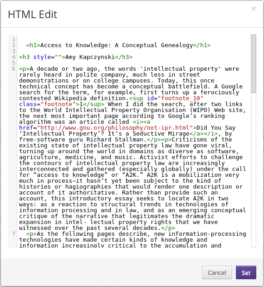Viewport: 264px width, 287px height.
Task: Click the HTML Edit dialog title
Action: point(33,15)
